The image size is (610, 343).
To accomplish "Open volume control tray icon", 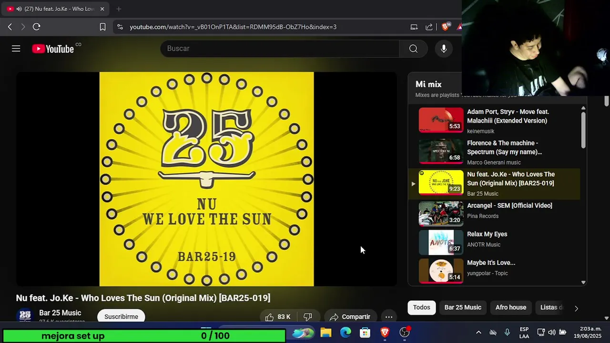I will click(552, 333).
